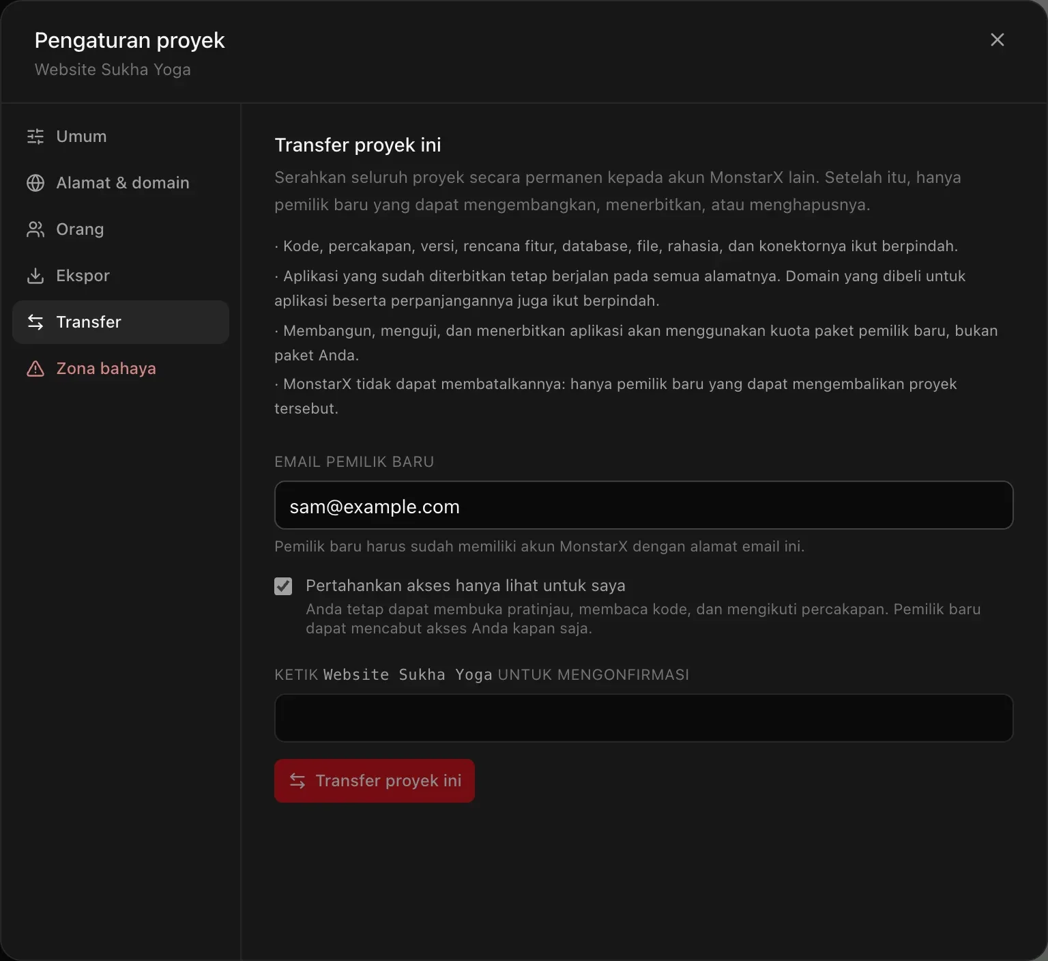The width and height of the screenshot is (1048, 961).
Task: Click the red Transfer proyek ini button
Action: click(x=375, y=781)
